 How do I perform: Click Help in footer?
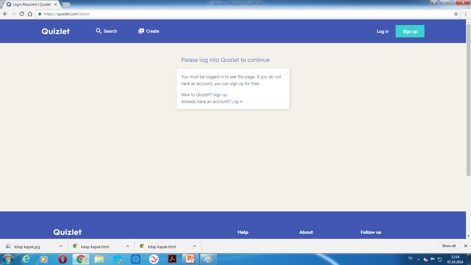pyautogui.click(x=243, y=232)
